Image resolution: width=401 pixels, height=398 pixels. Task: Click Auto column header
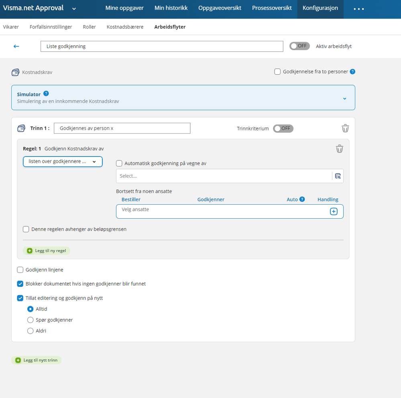(292, 199)
